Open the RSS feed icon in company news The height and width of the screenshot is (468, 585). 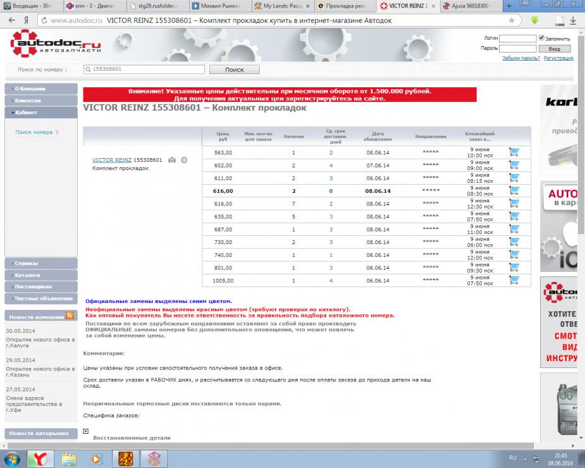pos(70,316)
